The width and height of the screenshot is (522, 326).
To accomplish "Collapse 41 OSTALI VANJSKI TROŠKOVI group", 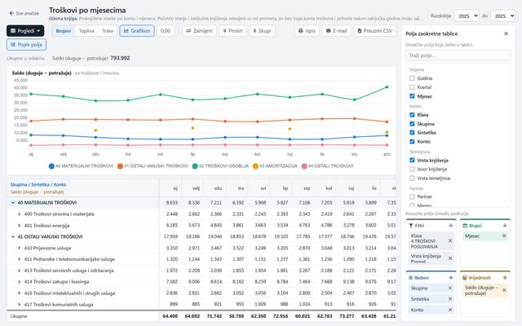I will 13,237.
